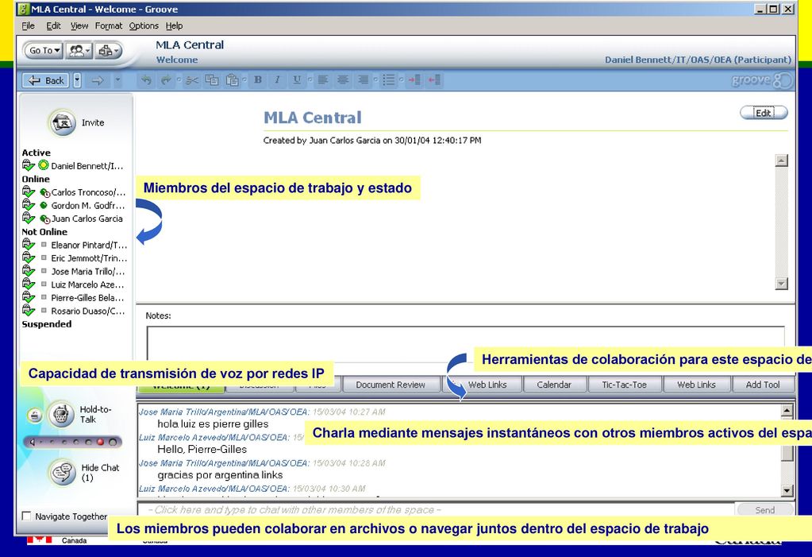Click in the Notes text field
The image size is (812, 557).
pos(466,342)
